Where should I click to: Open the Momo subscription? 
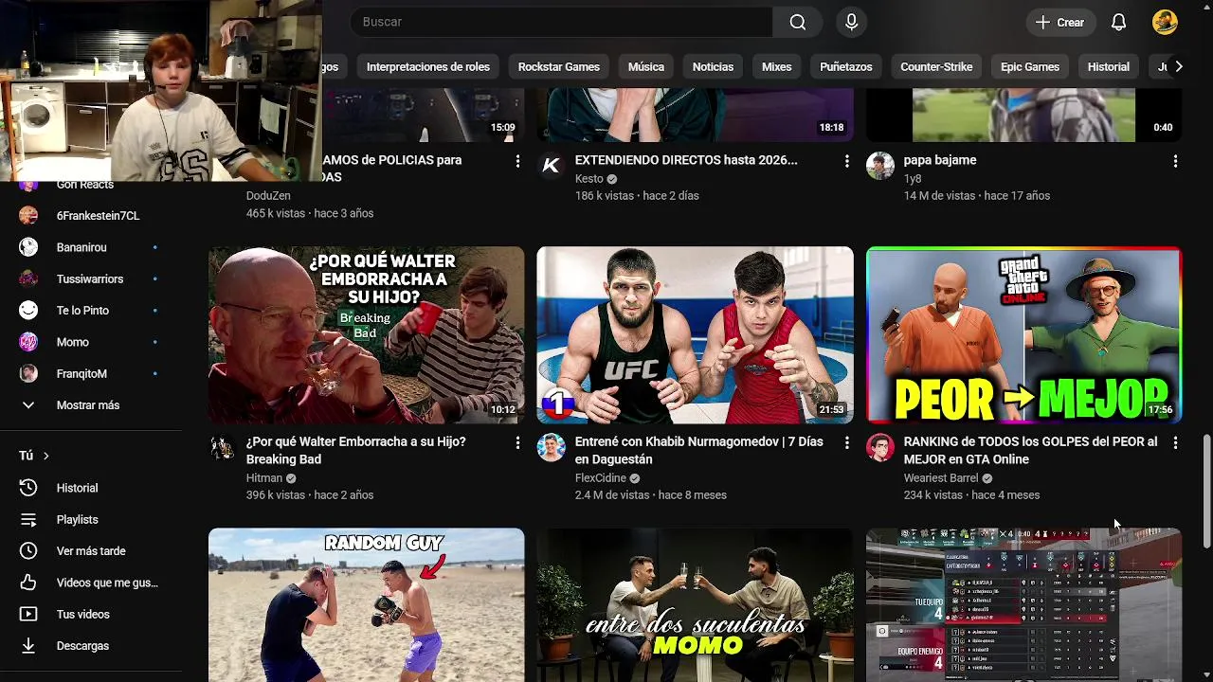[93, 342]
